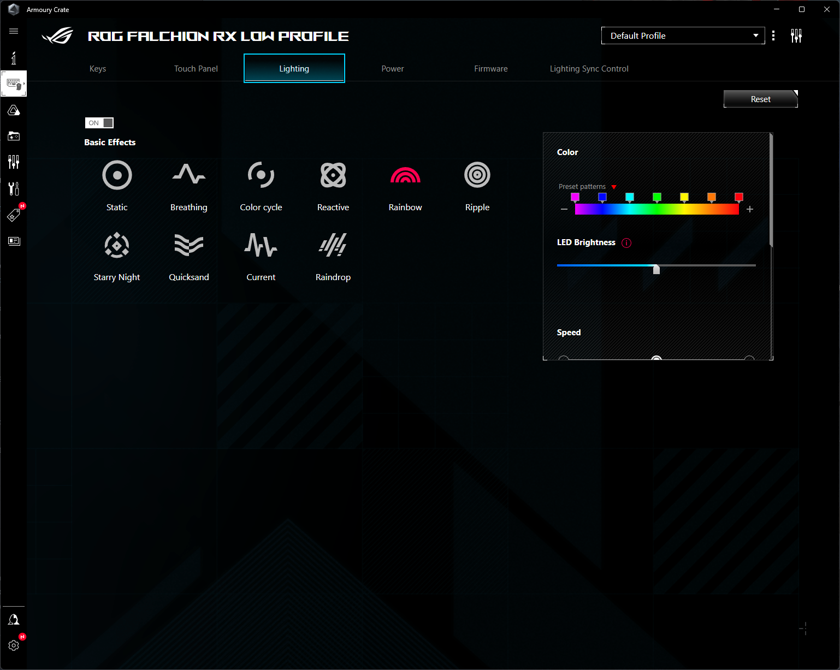The width and height of the screenshot is (840, 670).
Task: Remove a gradient color stop with minus
Action: tap(564, 209)
